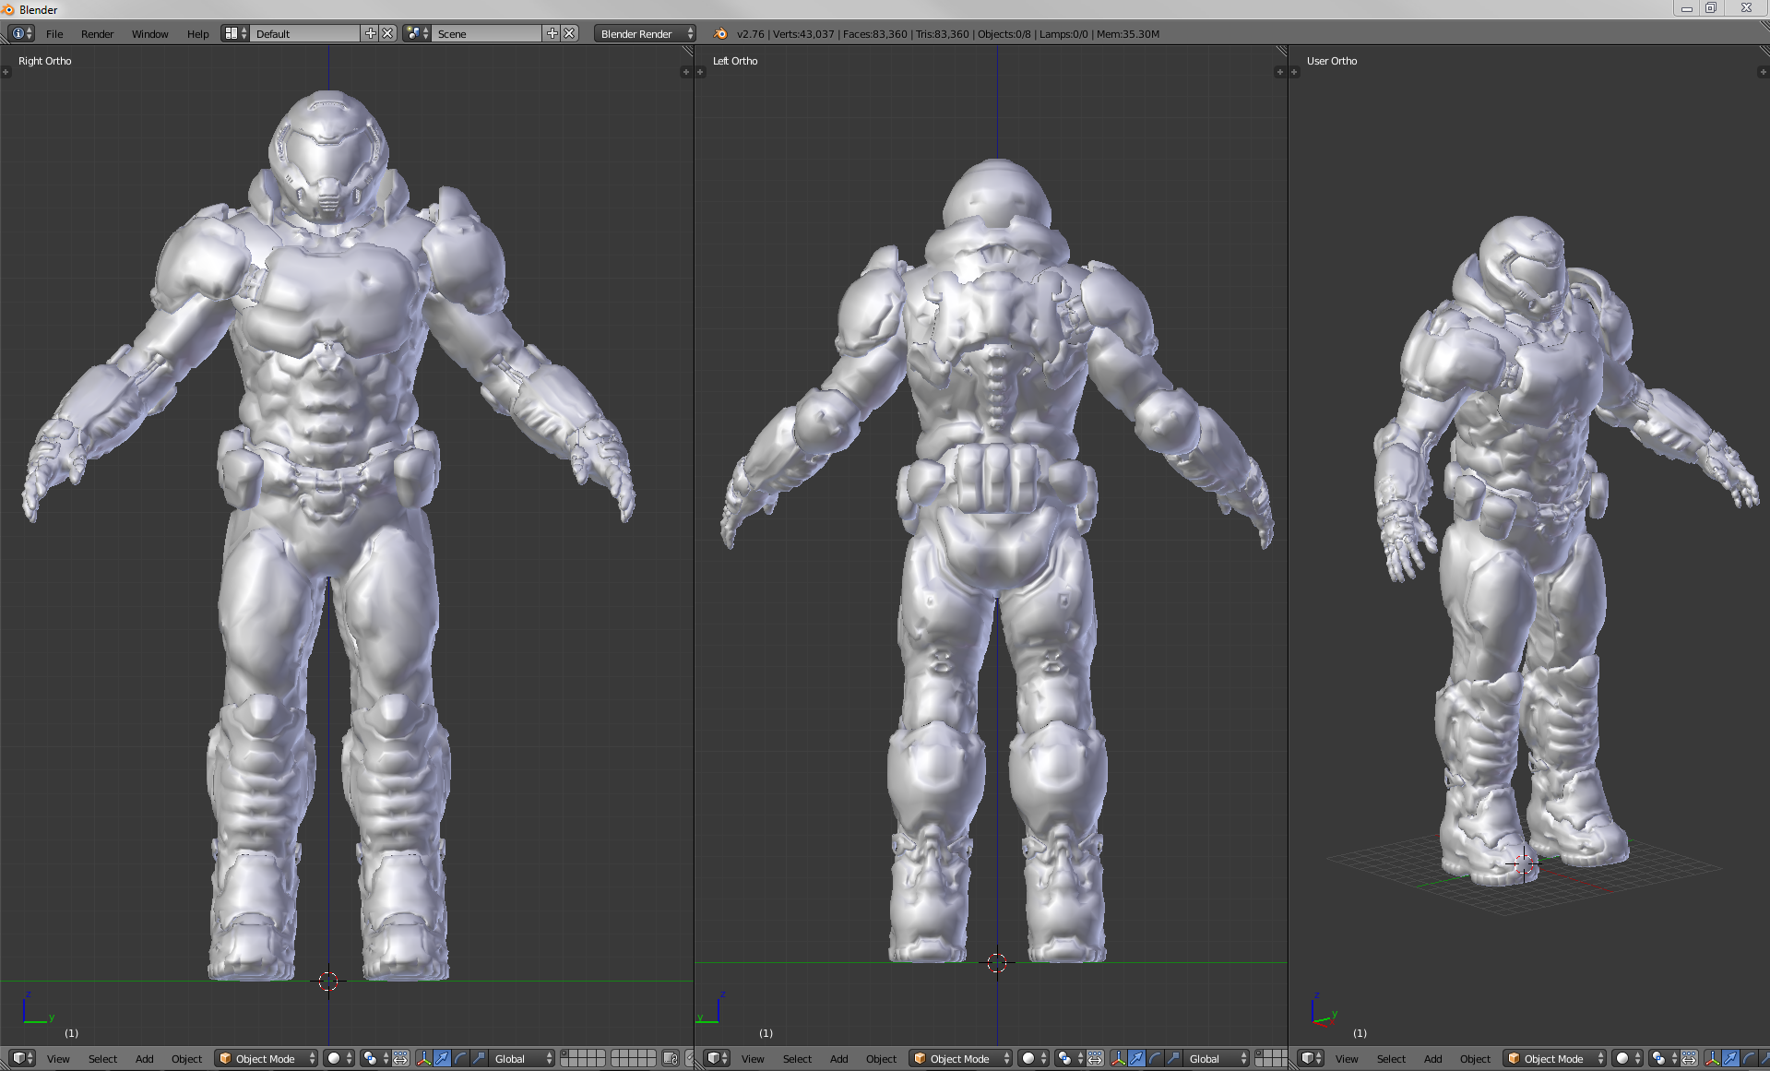Open View menu in Right Ortho viewport

58,1058
